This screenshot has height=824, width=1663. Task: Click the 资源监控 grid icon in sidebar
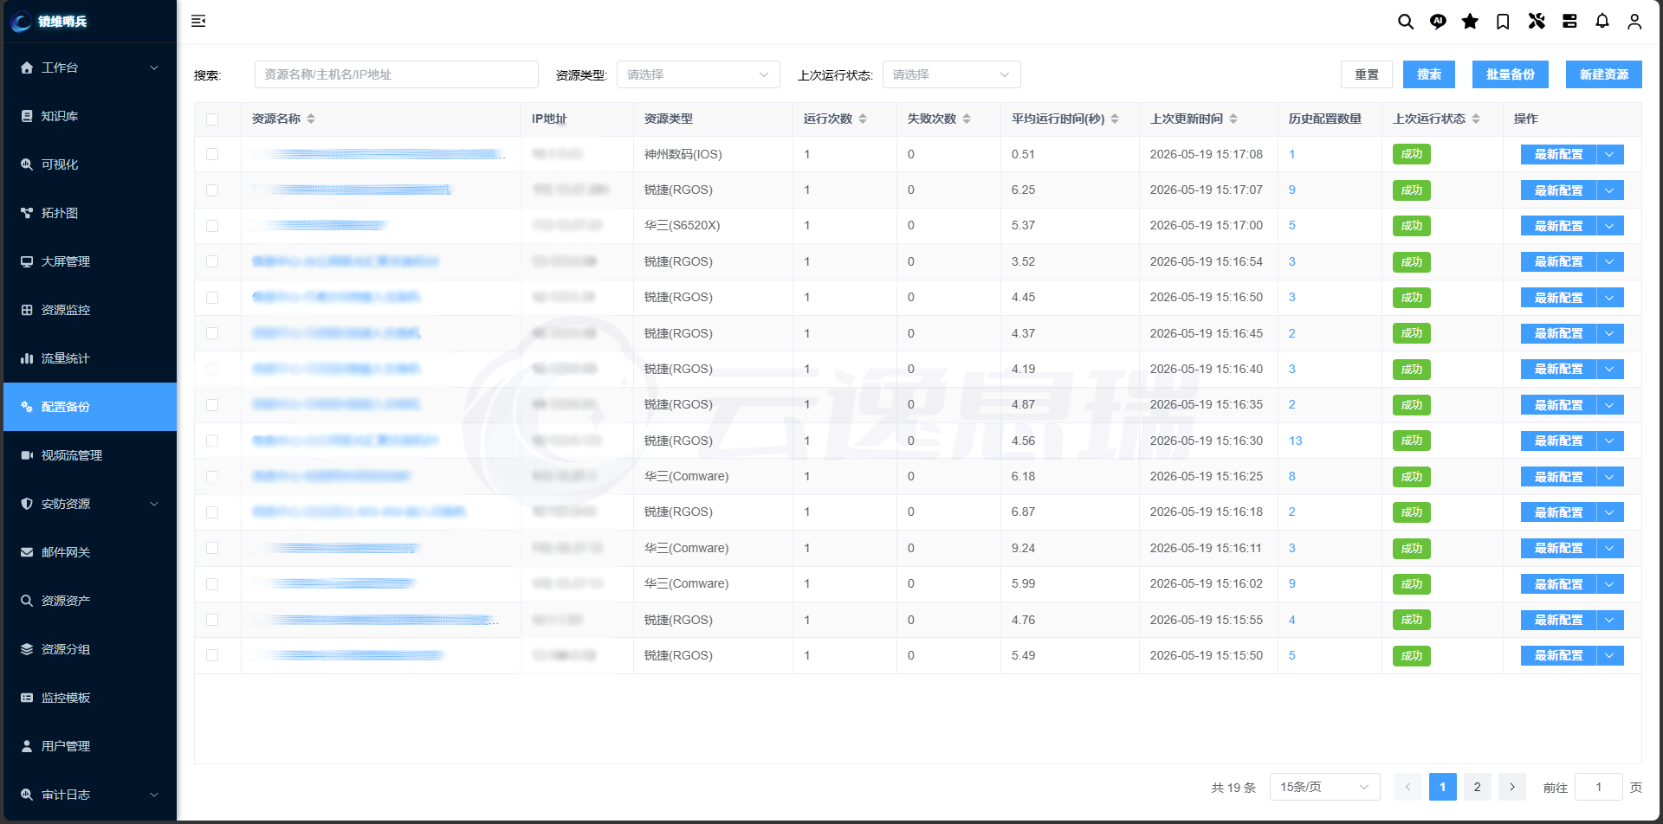pyautogui.click(x=27, y=310)
